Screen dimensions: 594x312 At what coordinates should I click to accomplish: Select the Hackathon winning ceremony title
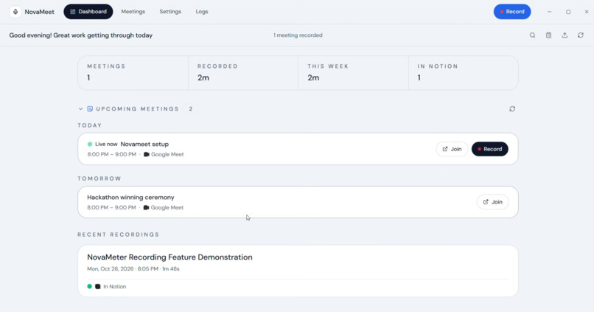click(x=130, y=197)
